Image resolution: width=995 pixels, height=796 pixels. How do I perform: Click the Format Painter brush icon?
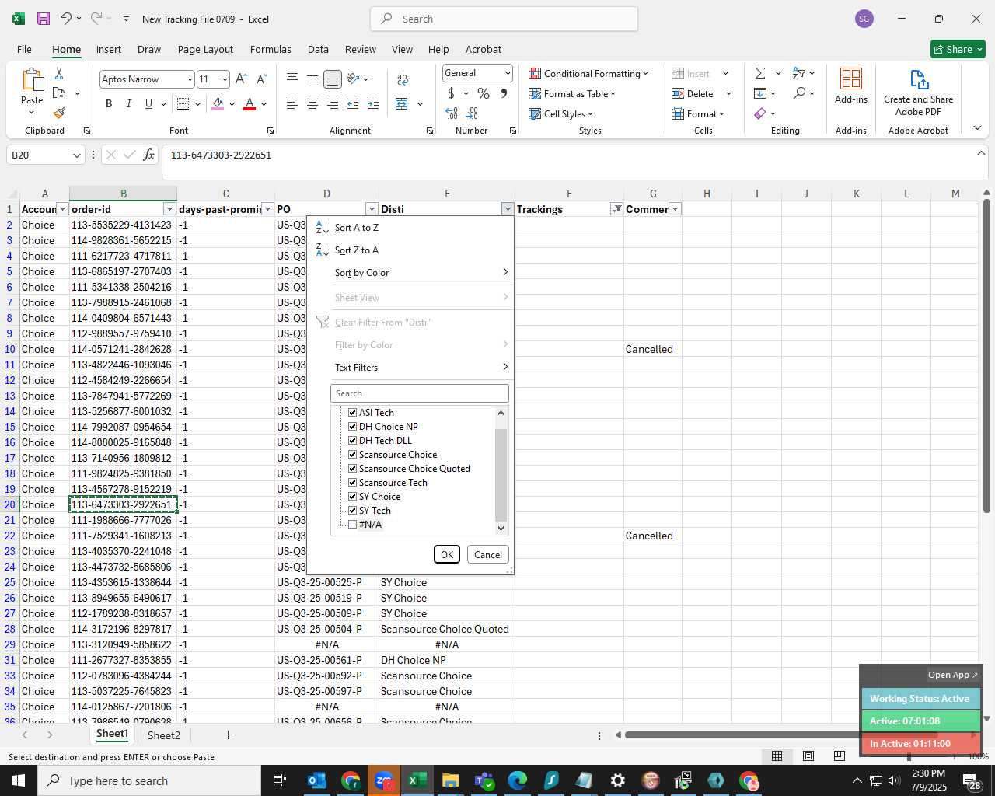pos(59,113)
